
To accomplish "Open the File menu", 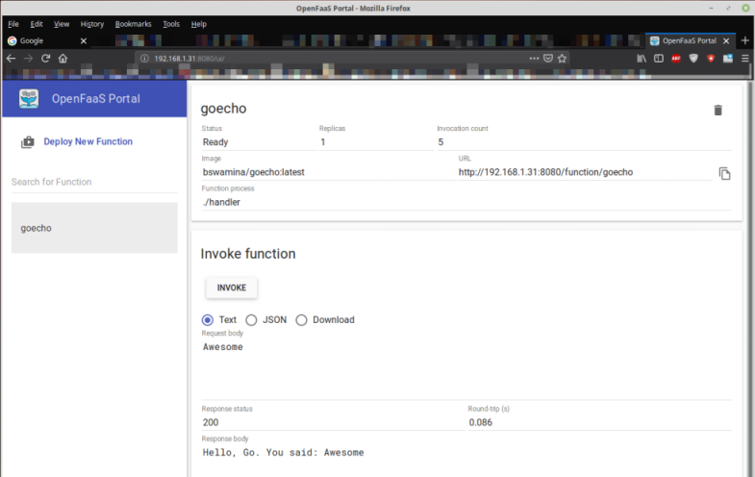I will pyautogui.click(x=13, y=24).
